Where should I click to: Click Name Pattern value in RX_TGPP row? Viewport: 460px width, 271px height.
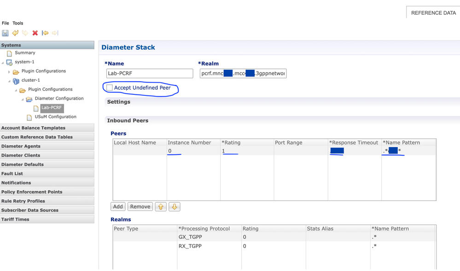pos(374,246)
